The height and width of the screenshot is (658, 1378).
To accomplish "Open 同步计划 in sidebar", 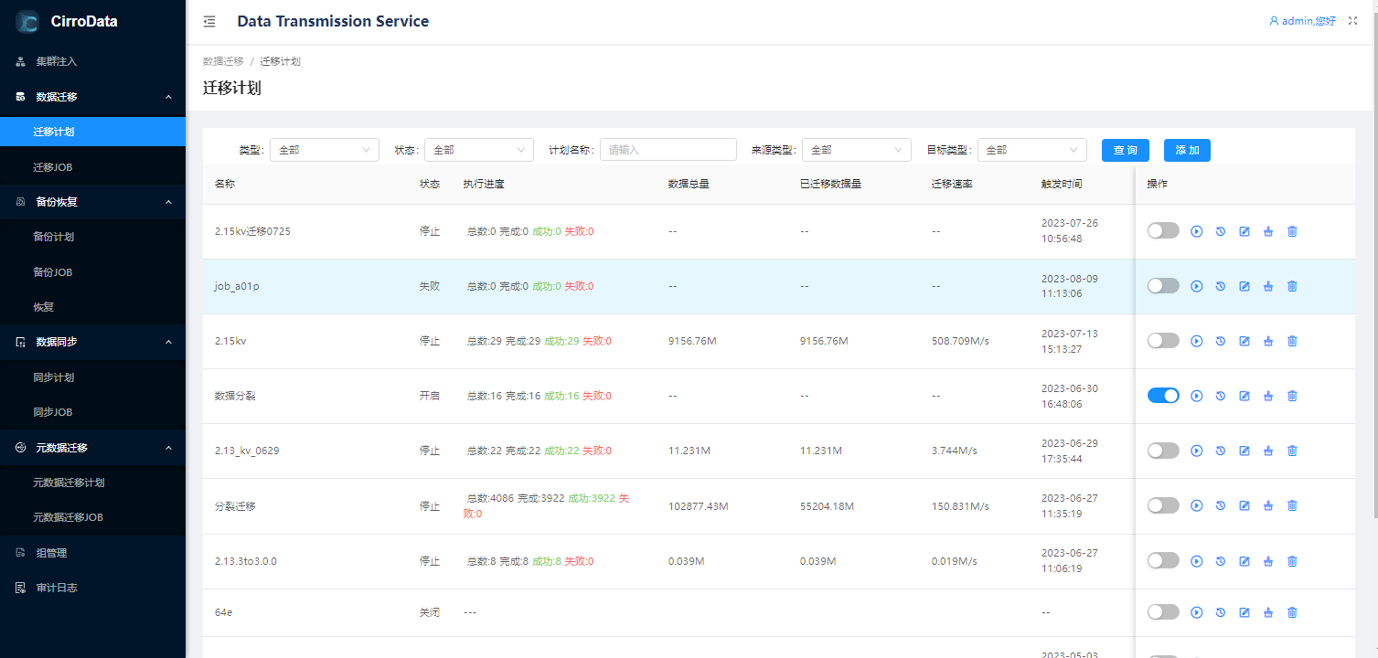I will pyautogui.click(x=92, y=377).
